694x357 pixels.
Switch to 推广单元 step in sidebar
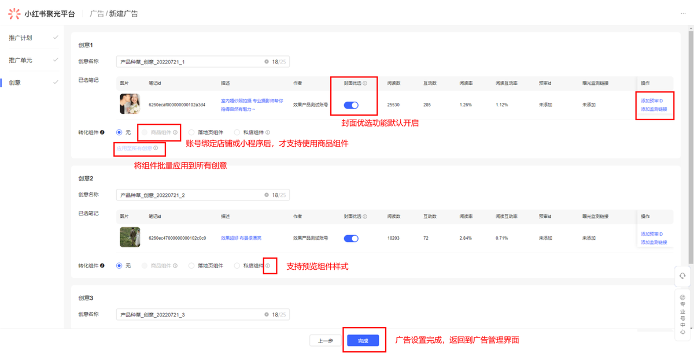21,60
